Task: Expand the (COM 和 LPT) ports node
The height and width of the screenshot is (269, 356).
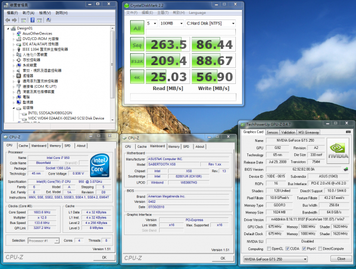Action: 13,87
